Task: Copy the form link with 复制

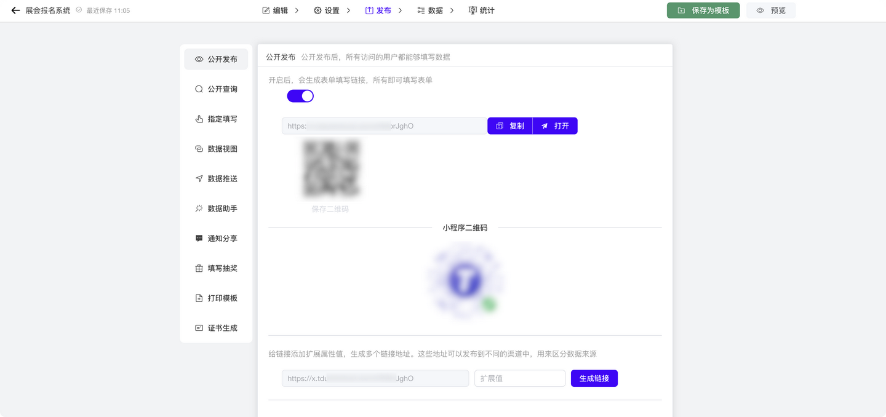Action: click(510, 126)
